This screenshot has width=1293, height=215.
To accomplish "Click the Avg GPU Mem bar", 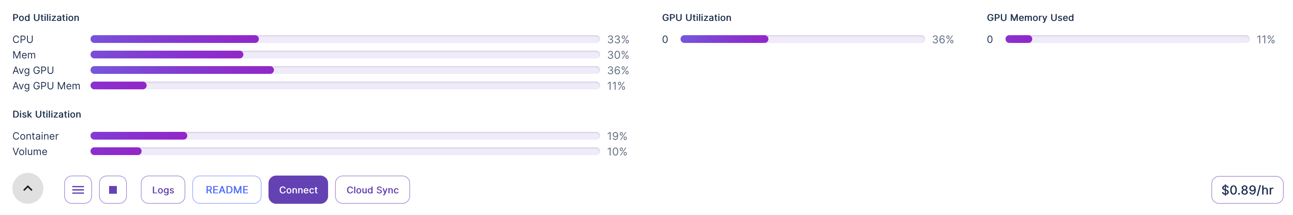I will tap(345, 86).
